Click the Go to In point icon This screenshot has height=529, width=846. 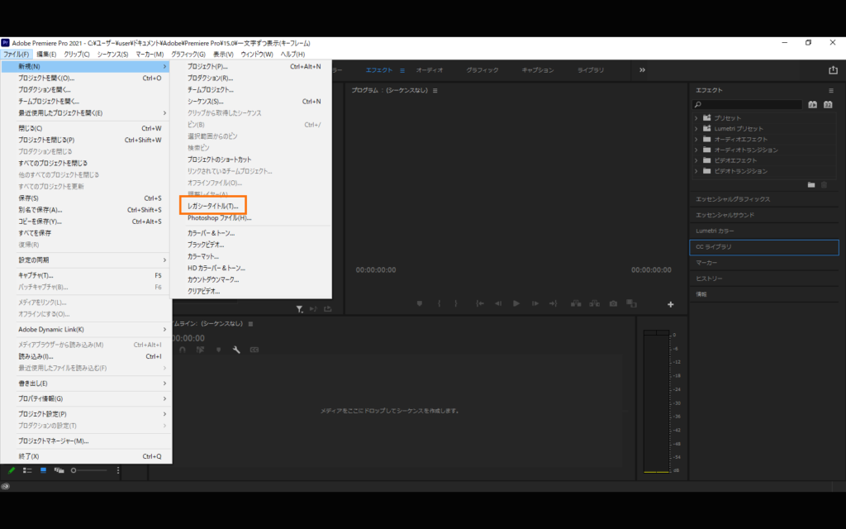(480, 303)
